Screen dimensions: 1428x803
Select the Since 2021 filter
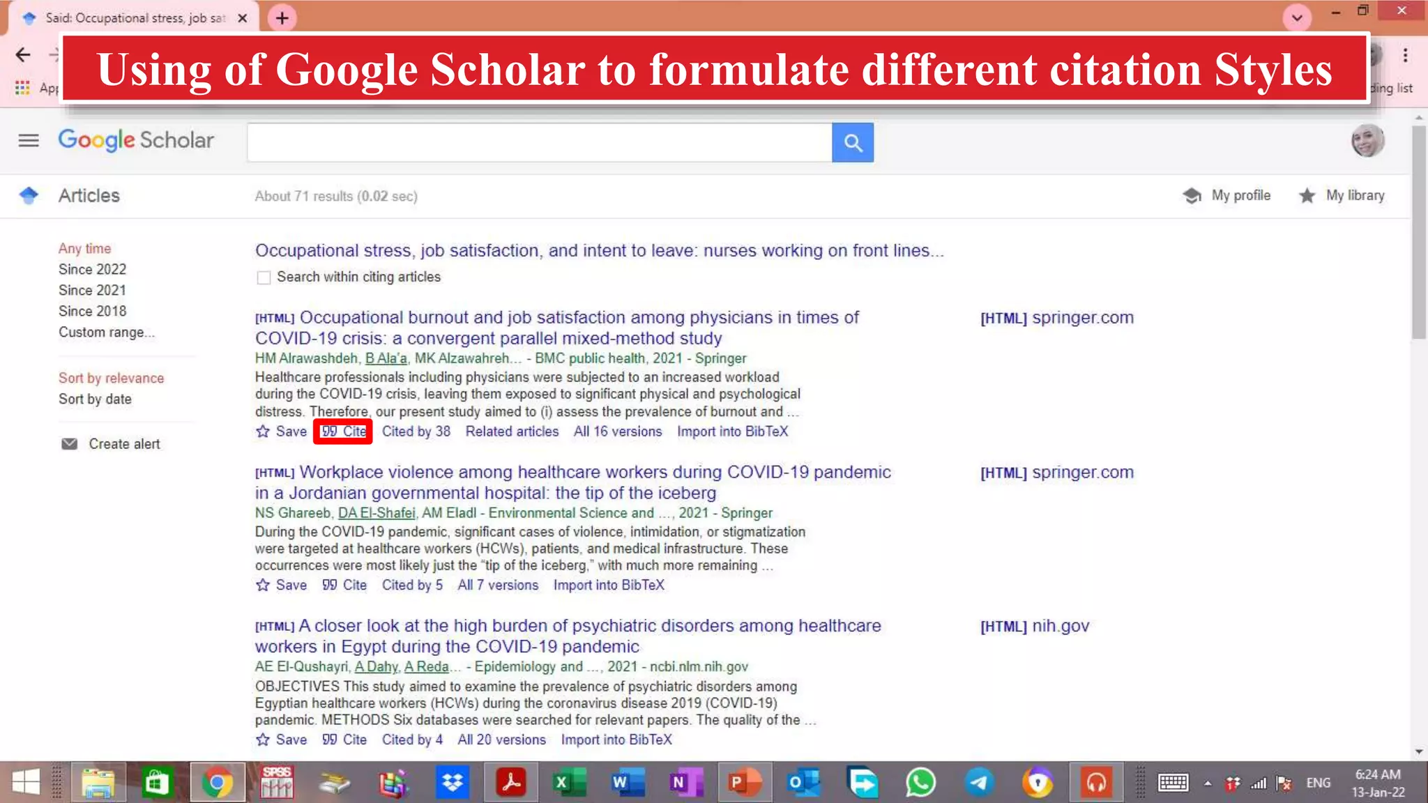(92, 291)
